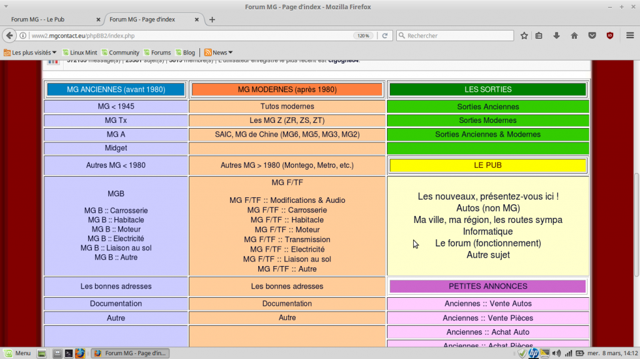Show site information via the info icon

tap(23, 36)
